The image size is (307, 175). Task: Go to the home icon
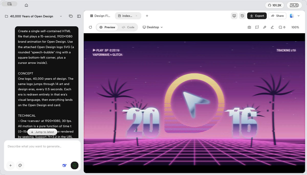[26, 5]
